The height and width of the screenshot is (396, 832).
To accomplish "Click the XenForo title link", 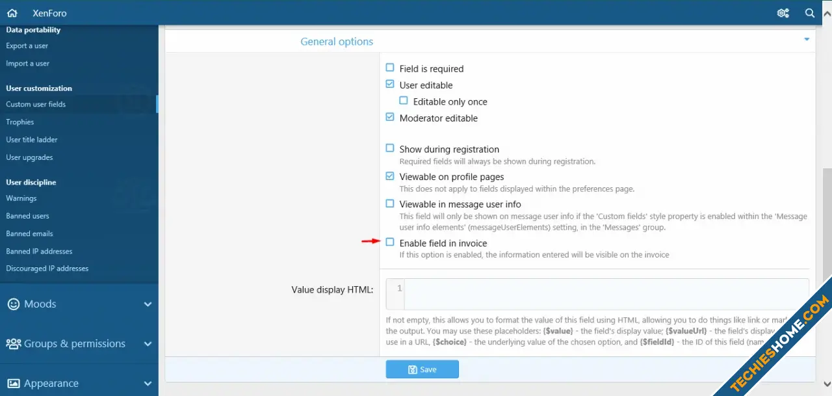I will pos(49,13).
